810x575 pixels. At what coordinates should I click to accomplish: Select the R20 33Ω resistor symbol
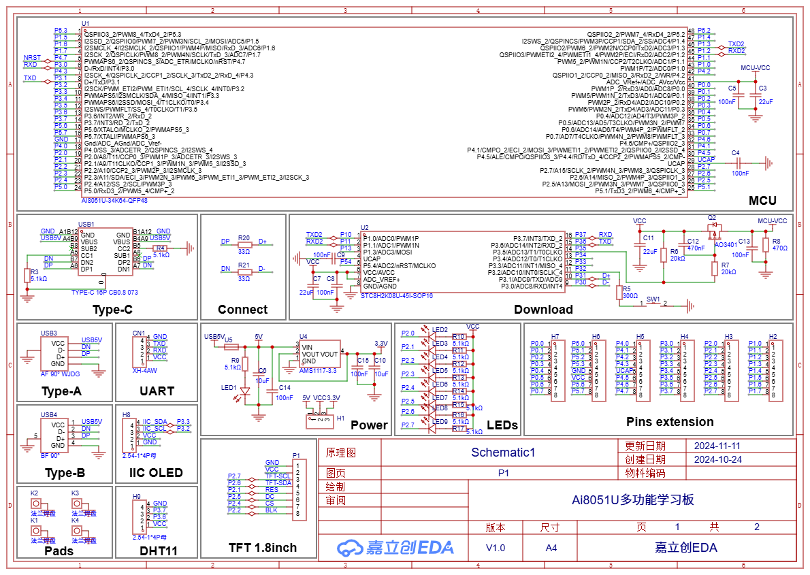tap(244, 244)
